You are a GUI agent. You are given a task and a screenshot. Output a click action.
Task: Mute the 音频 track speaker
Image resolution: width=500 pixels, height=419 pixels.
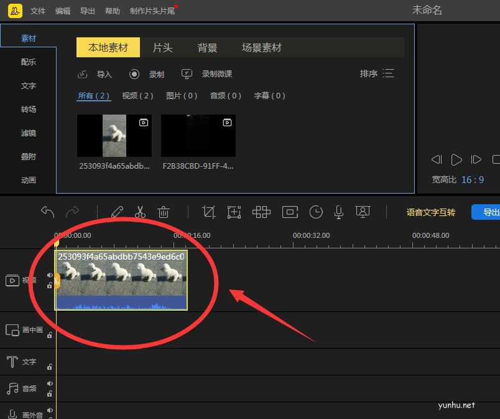click(50, 384)
